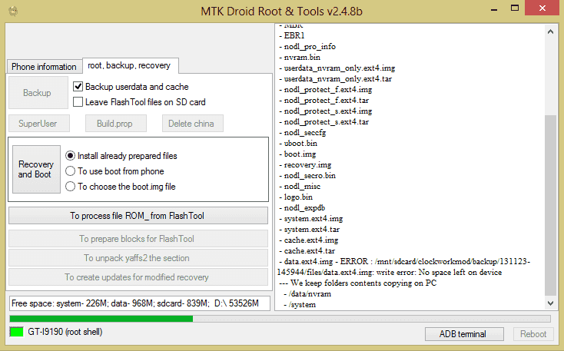This screenshot has width=564, height=351.
Task: Minimize the MTK Droid Root & Tools window
Action: tap(494, 8)
